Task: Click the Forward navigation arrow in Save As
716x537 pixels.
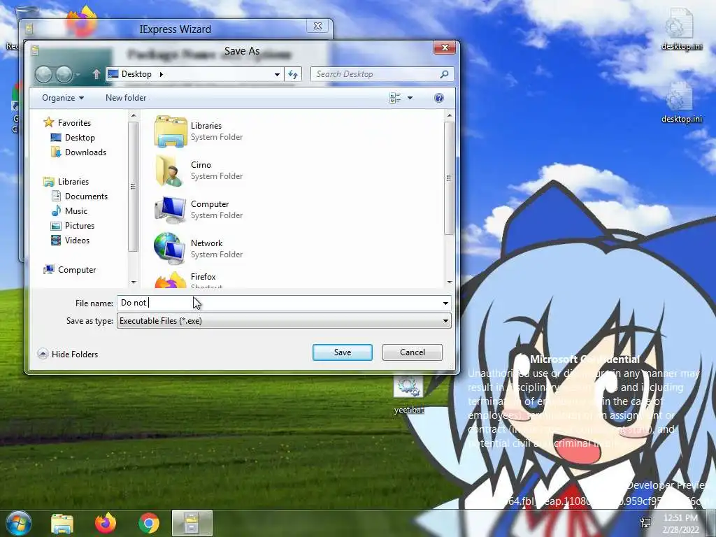Action: coord(64,74)
